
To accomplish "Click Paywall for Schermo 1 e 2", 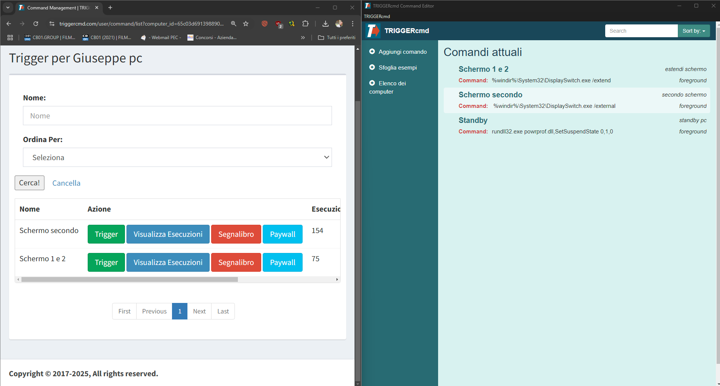I will click(283, 262).
